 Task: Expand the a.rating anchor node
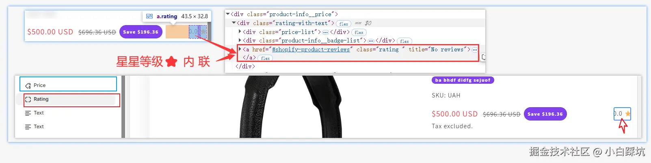(x=240, y=49)
